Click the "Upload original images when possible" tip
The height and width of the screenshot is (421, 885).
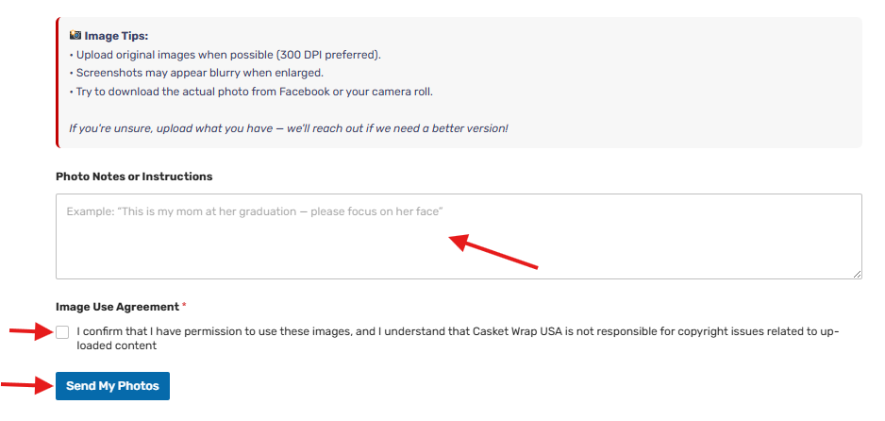click(x=225, y=54)
